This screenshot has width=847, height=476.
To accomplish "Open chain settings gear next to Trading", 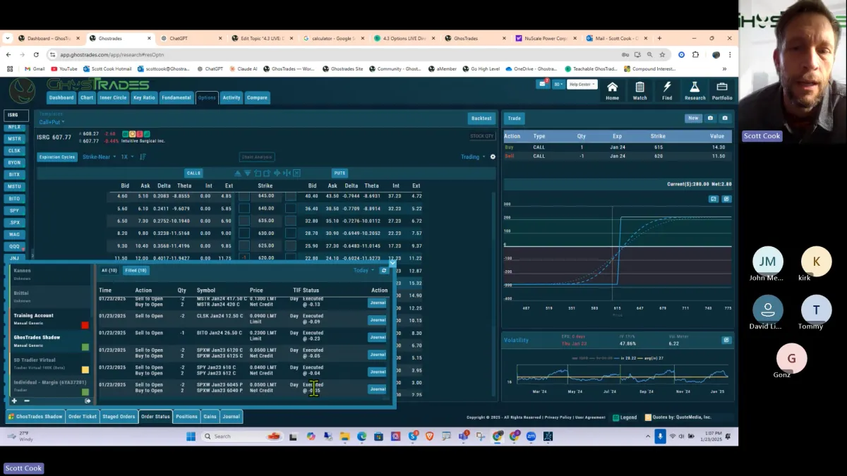I will [x=493, y=157].
